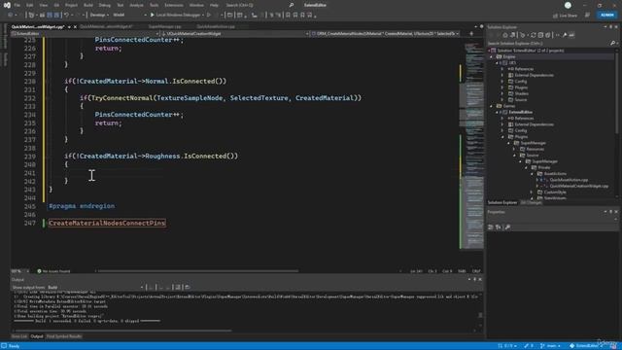Switch to the SuperManager.cpp tab
The height and width of the screenshot is (350, 622).
pos(164,27)
